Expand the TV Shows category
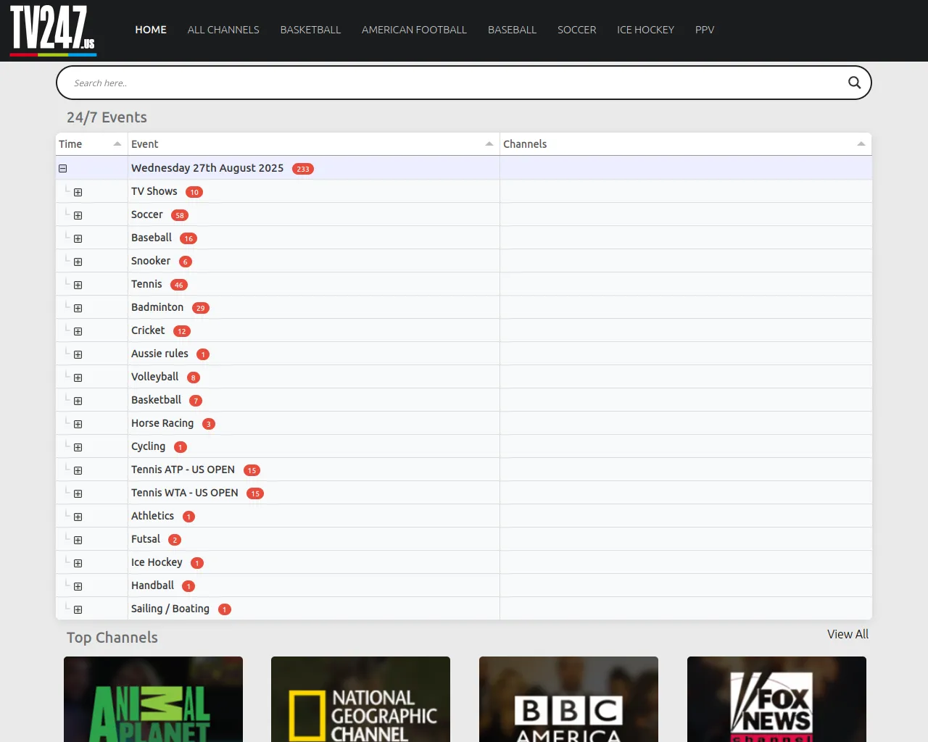The image size is (928, 742). point(78,192)
